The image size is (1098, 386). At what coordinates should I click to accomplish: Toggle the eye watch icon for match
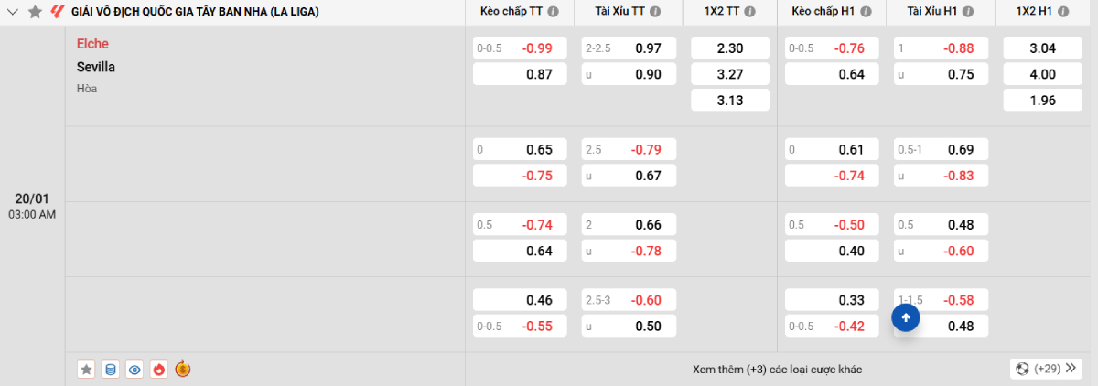[135, 370]
